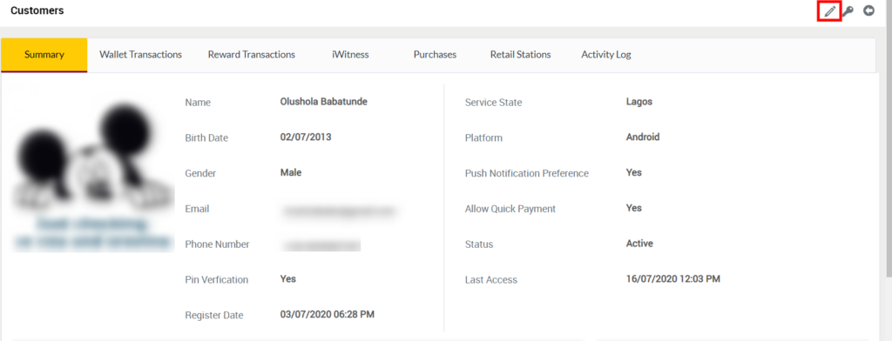View the Purchases tab

pyautogui.click(x=436, y=55)
